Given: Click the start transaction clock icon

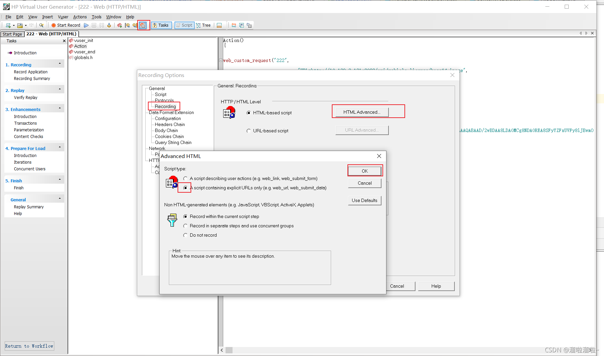Looking at the screenshot, I should pos(127,25).
